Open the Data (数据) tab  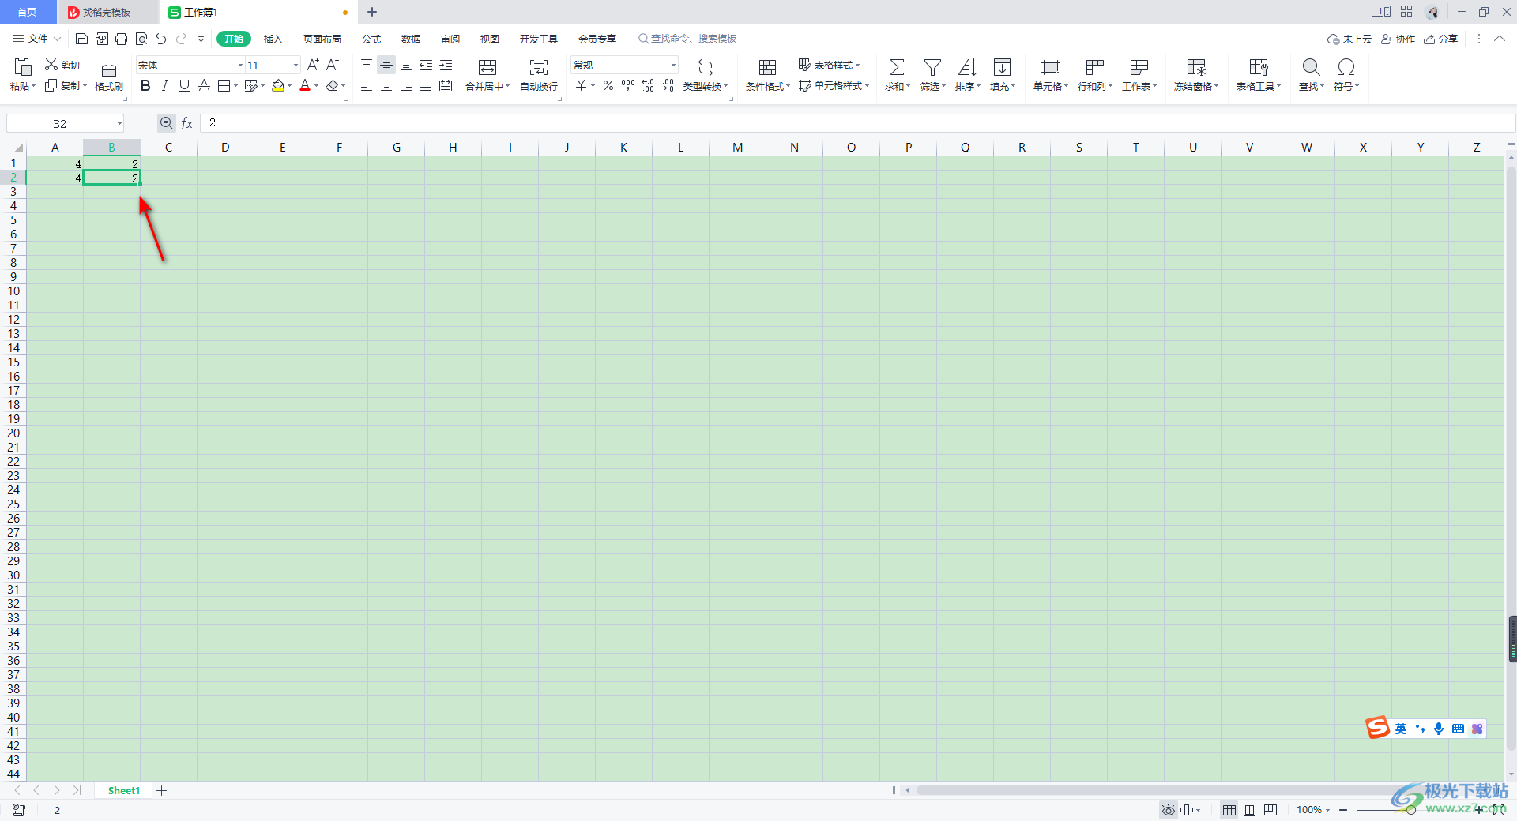tap(410, 39)
